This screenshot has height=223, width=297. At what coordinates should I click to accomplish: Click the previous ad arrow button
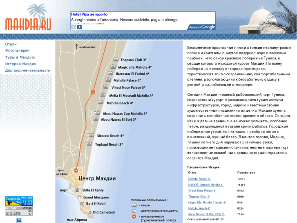[74, 27]
